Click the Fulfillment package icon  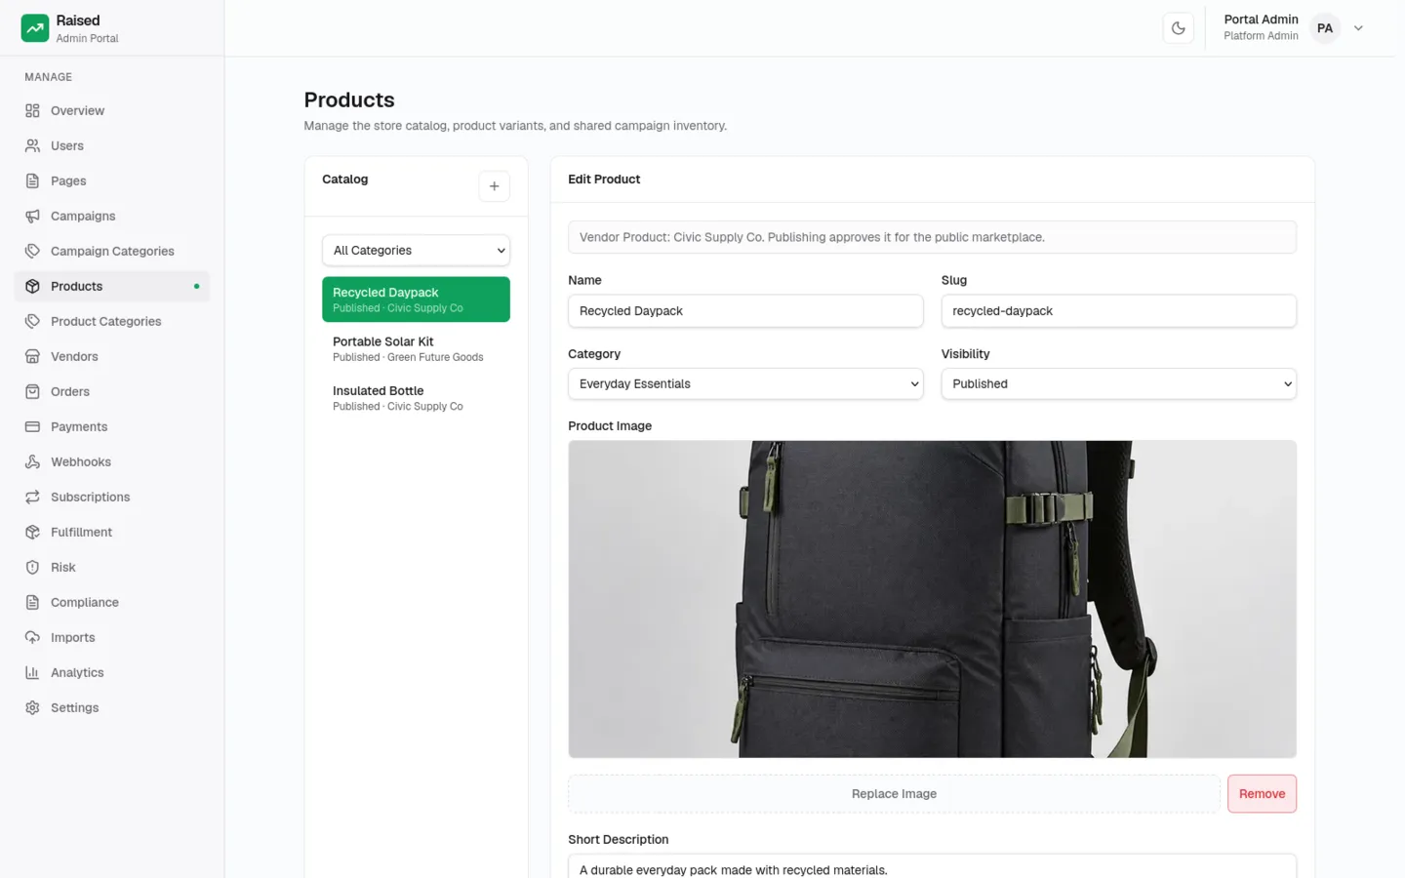coord(32,532)
